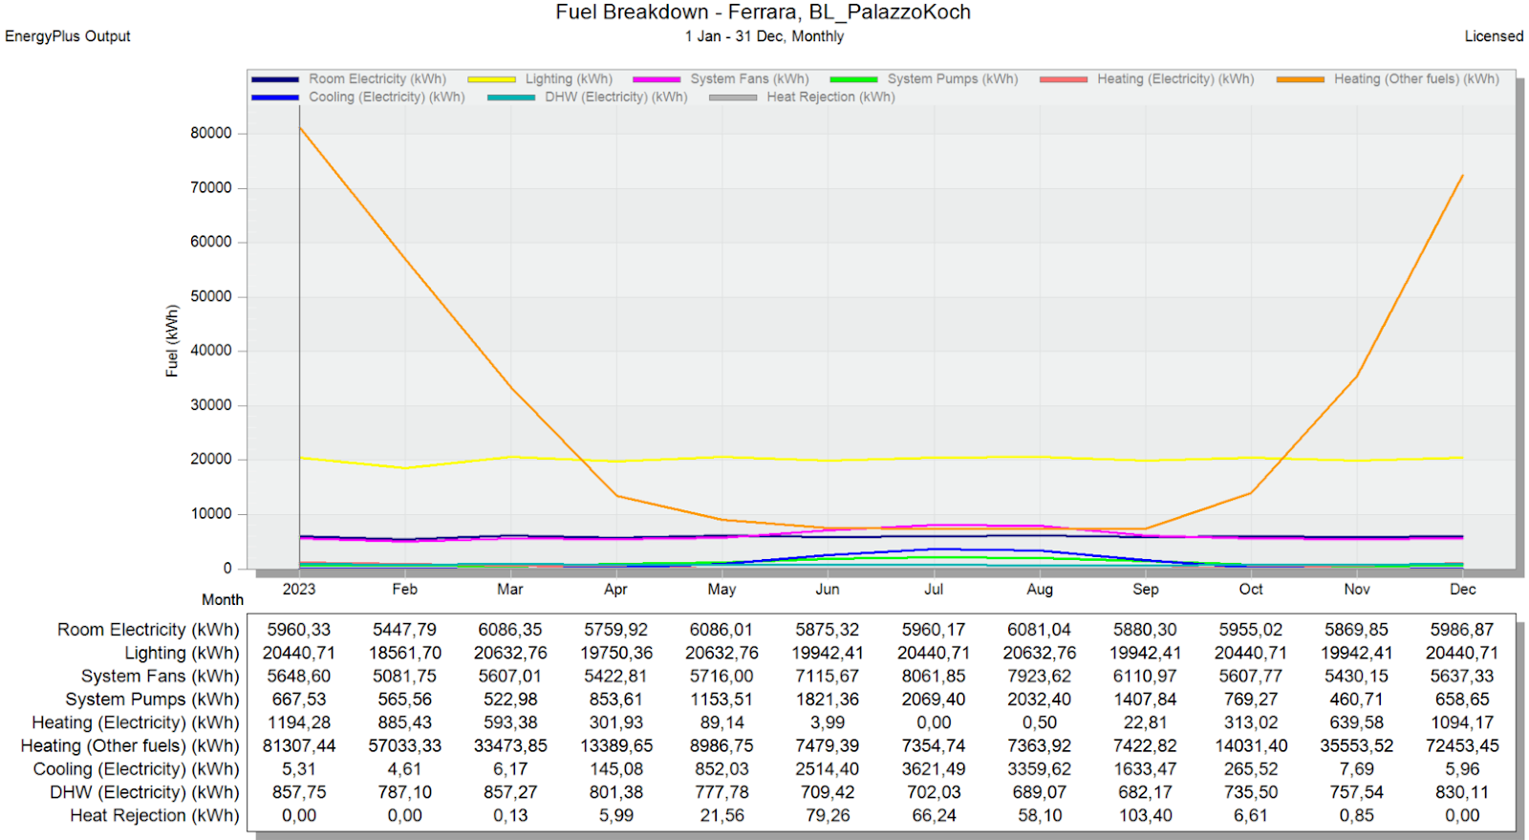Select the 'System Fans (kWh)' legend label
Screen dimensions: 1529x840
point(749,79)
